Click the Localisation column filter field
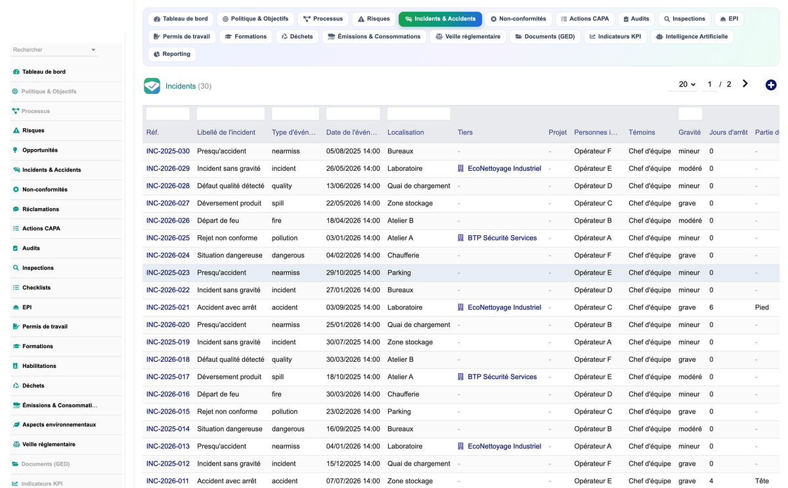Viewport: 788px width, 488px height. pyautogui.click(x=419, y=114)
